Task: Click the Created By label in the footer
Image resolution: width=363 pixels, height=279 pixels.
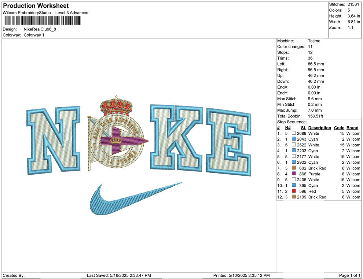Action: coord(14,275)
